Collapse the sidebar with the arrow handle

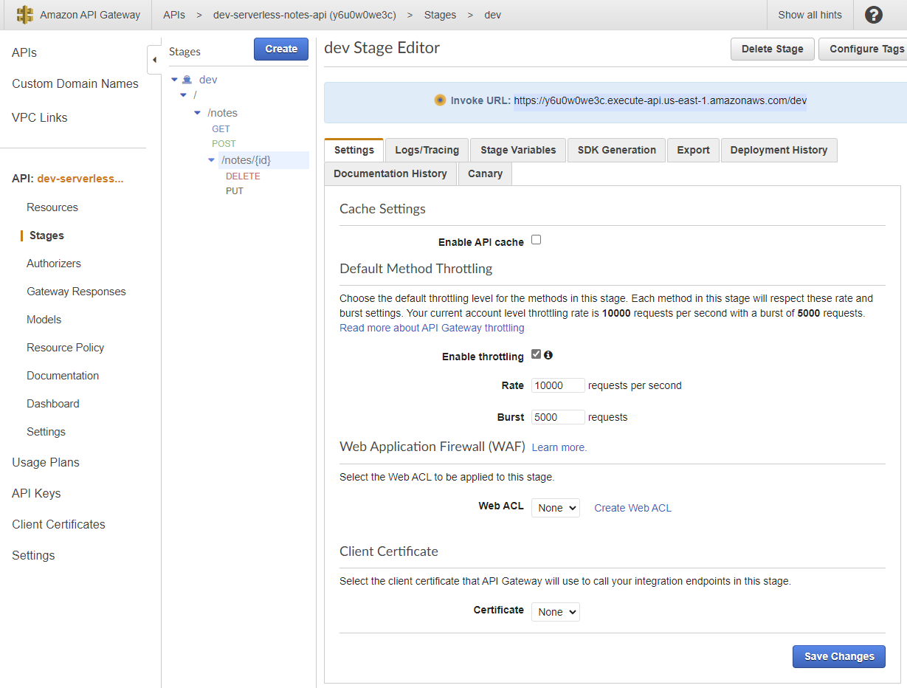tap(154, 59)
